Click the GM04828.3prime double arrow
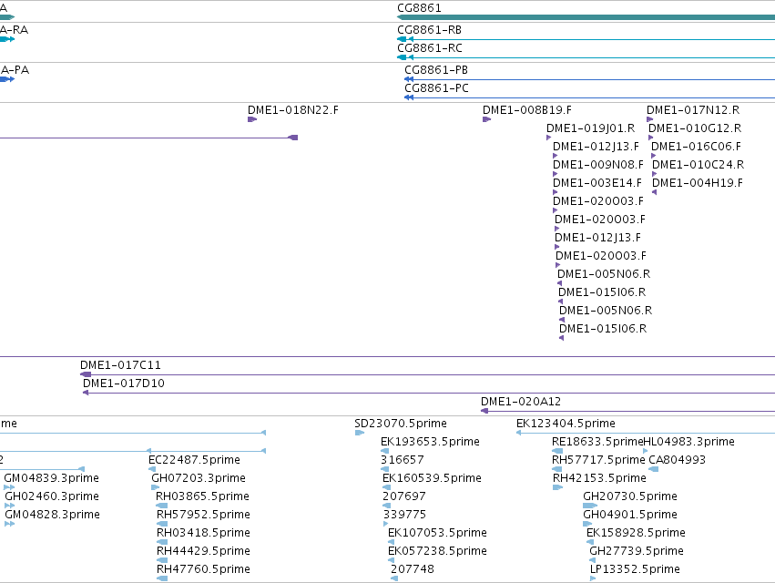Viewport: 775px width, 583px height. 9,524
